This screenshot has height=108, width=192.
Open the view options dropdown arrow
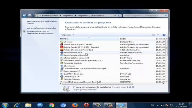[158, 35]
